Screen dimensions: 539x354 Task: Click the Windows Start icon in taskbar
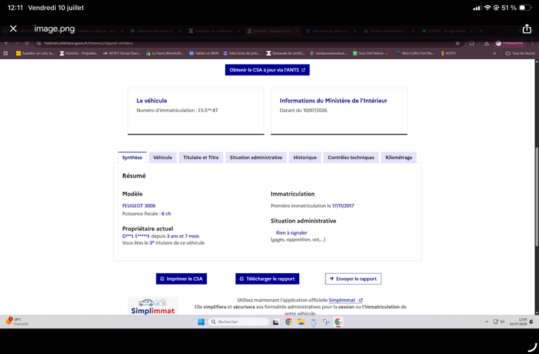(201, 322)
